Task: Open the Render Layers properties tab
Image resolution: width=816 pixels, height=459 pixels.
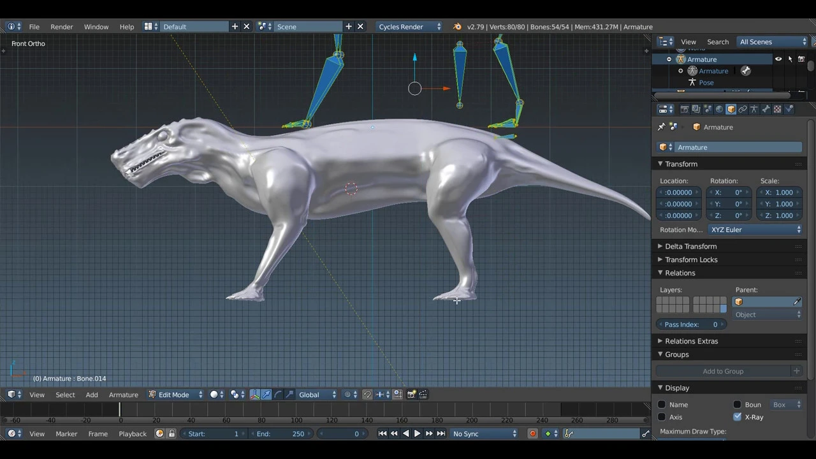Action: pyautogui.click(x=696, y=109)
